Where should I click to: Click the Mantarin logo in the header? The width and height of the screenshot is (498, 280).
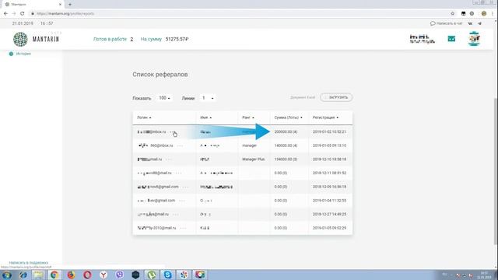point(37,39)
